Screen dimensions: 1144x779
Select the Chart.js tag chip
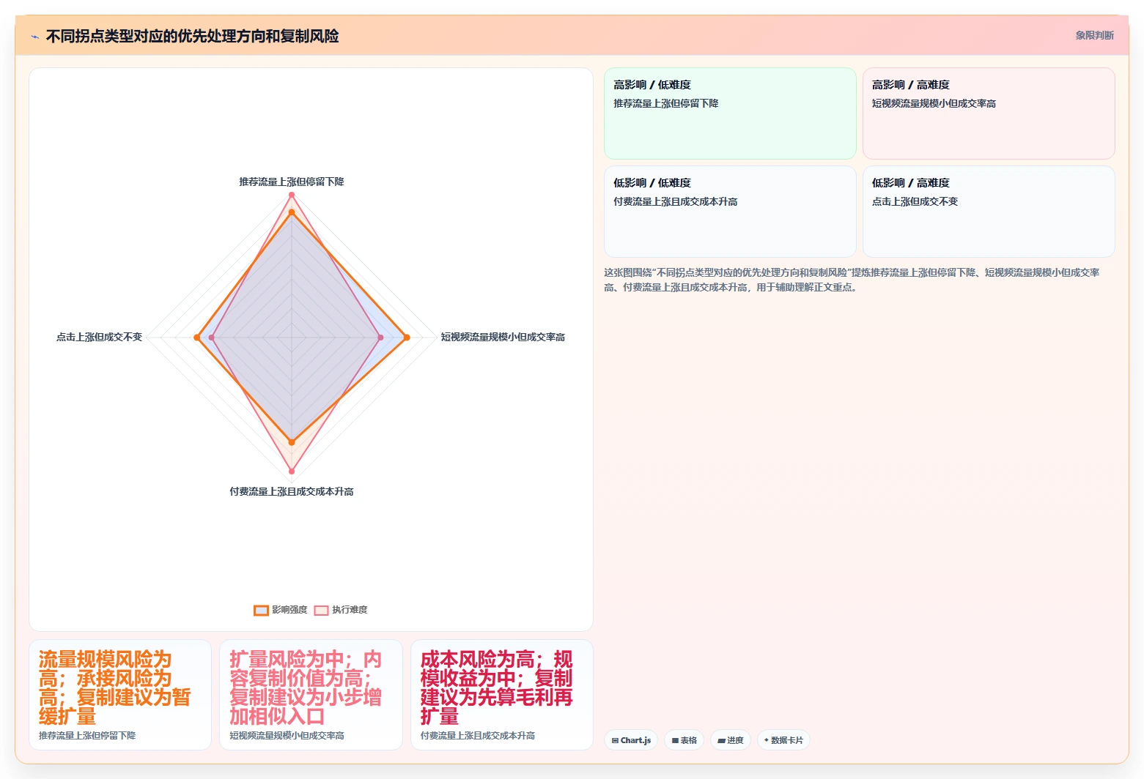pyautogui.click(x=631, y=740)
